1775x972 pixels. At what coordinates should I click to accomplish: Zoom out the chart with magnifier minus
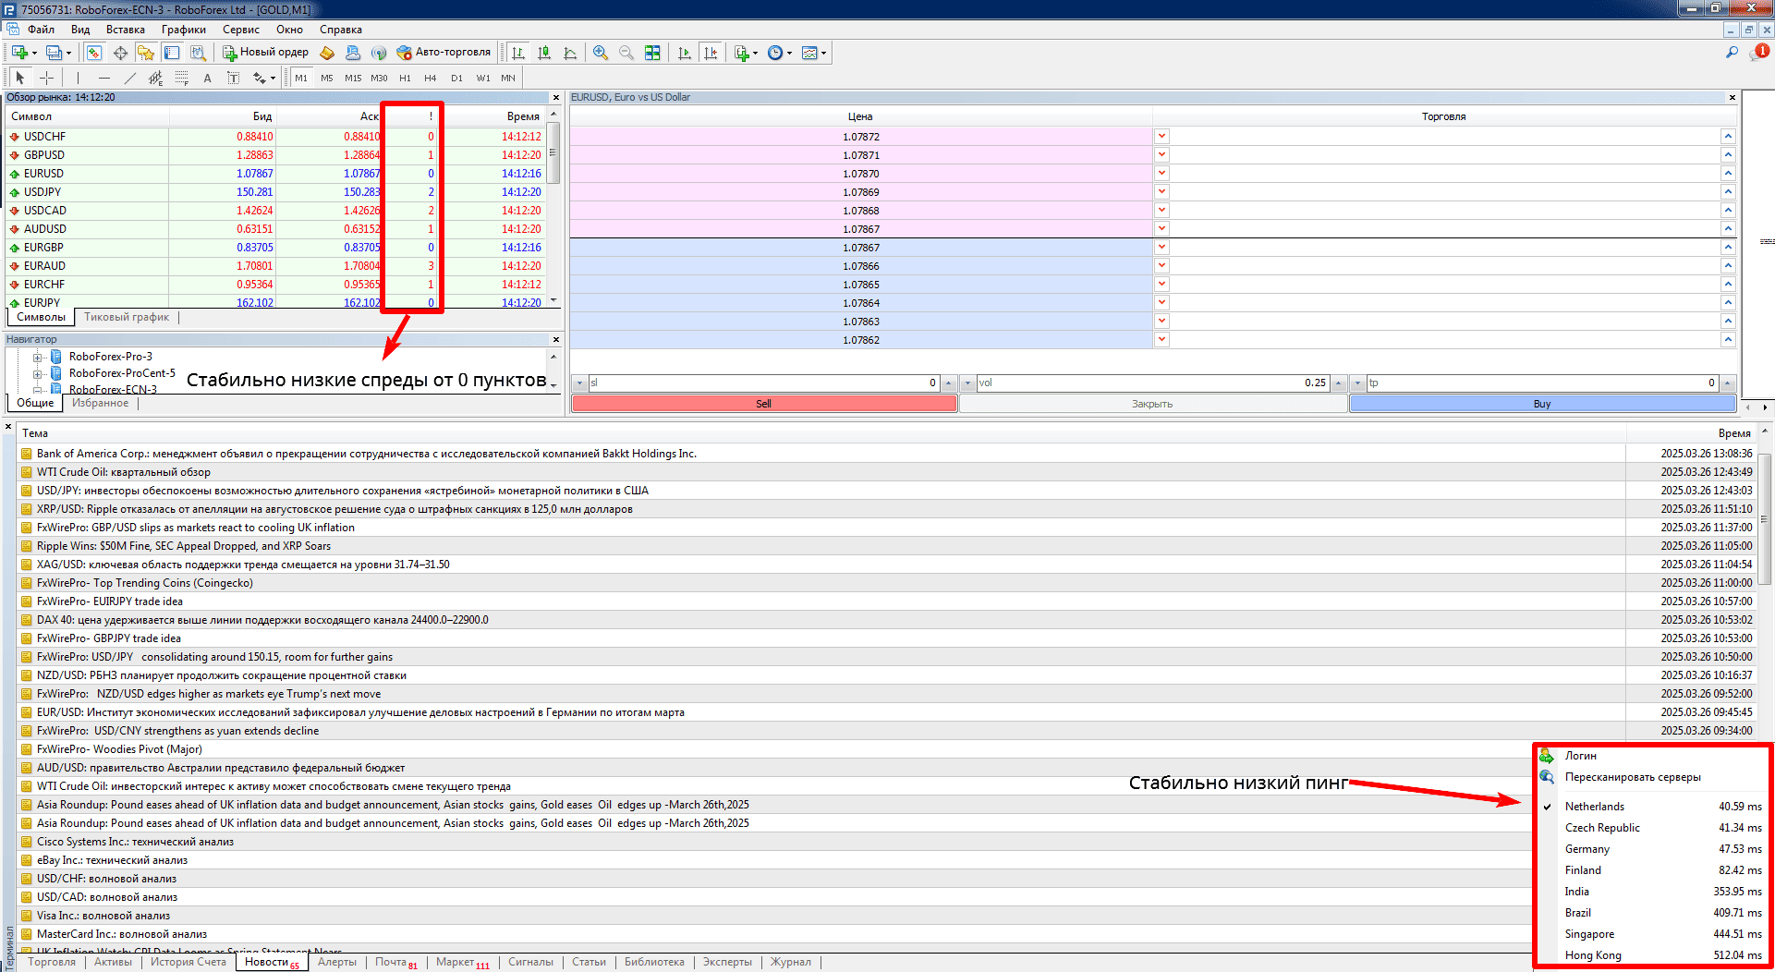coord(626,53)
